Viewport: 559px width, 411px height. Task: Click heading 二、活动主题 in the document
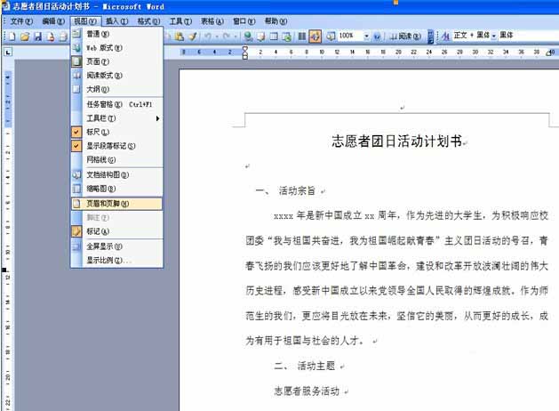[x=305, y=366]
